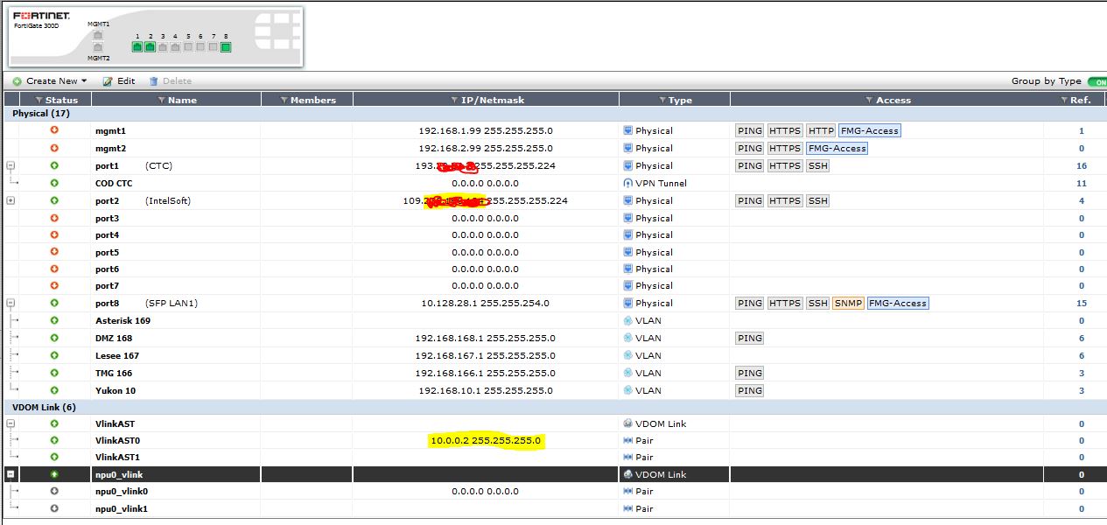1107x525 pixels.
Task: Select the port5 interface name
Action: [107, 252]
